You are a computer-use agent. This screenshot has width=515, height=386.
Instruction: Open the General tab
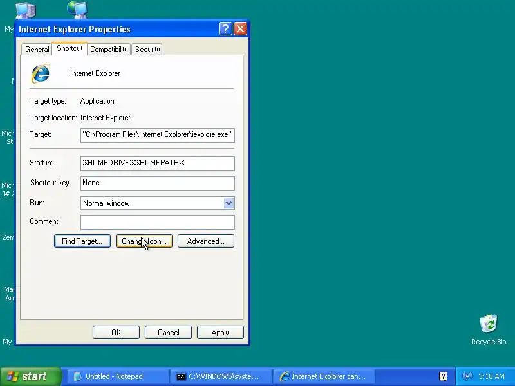(37, 50)
